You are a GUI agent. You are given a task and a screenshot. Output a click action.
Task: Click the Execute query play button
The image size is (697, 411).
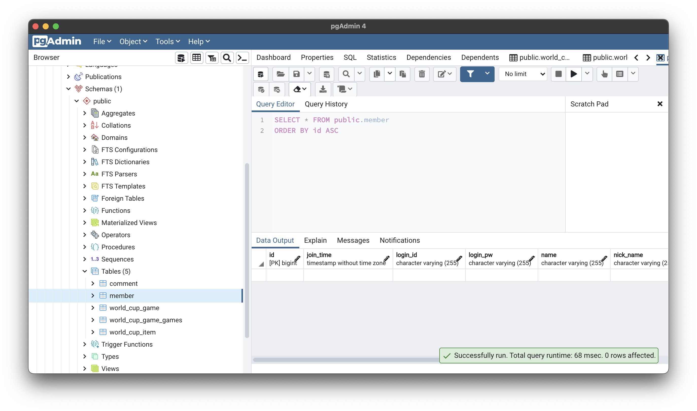pyautogui.click(x=573, y=74)
